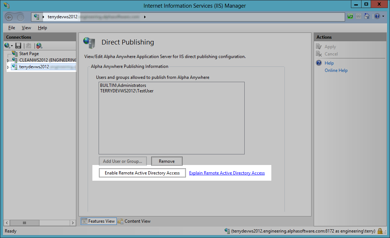
Task: Click the Add User or Group button
Action: [x=123, y=161]
